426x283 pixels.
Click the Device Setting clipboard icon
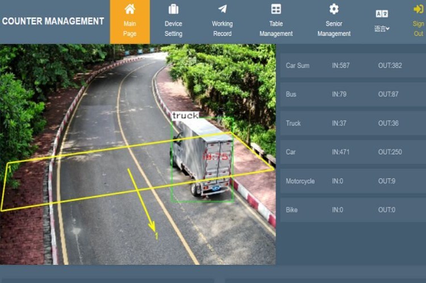(173, 9)
